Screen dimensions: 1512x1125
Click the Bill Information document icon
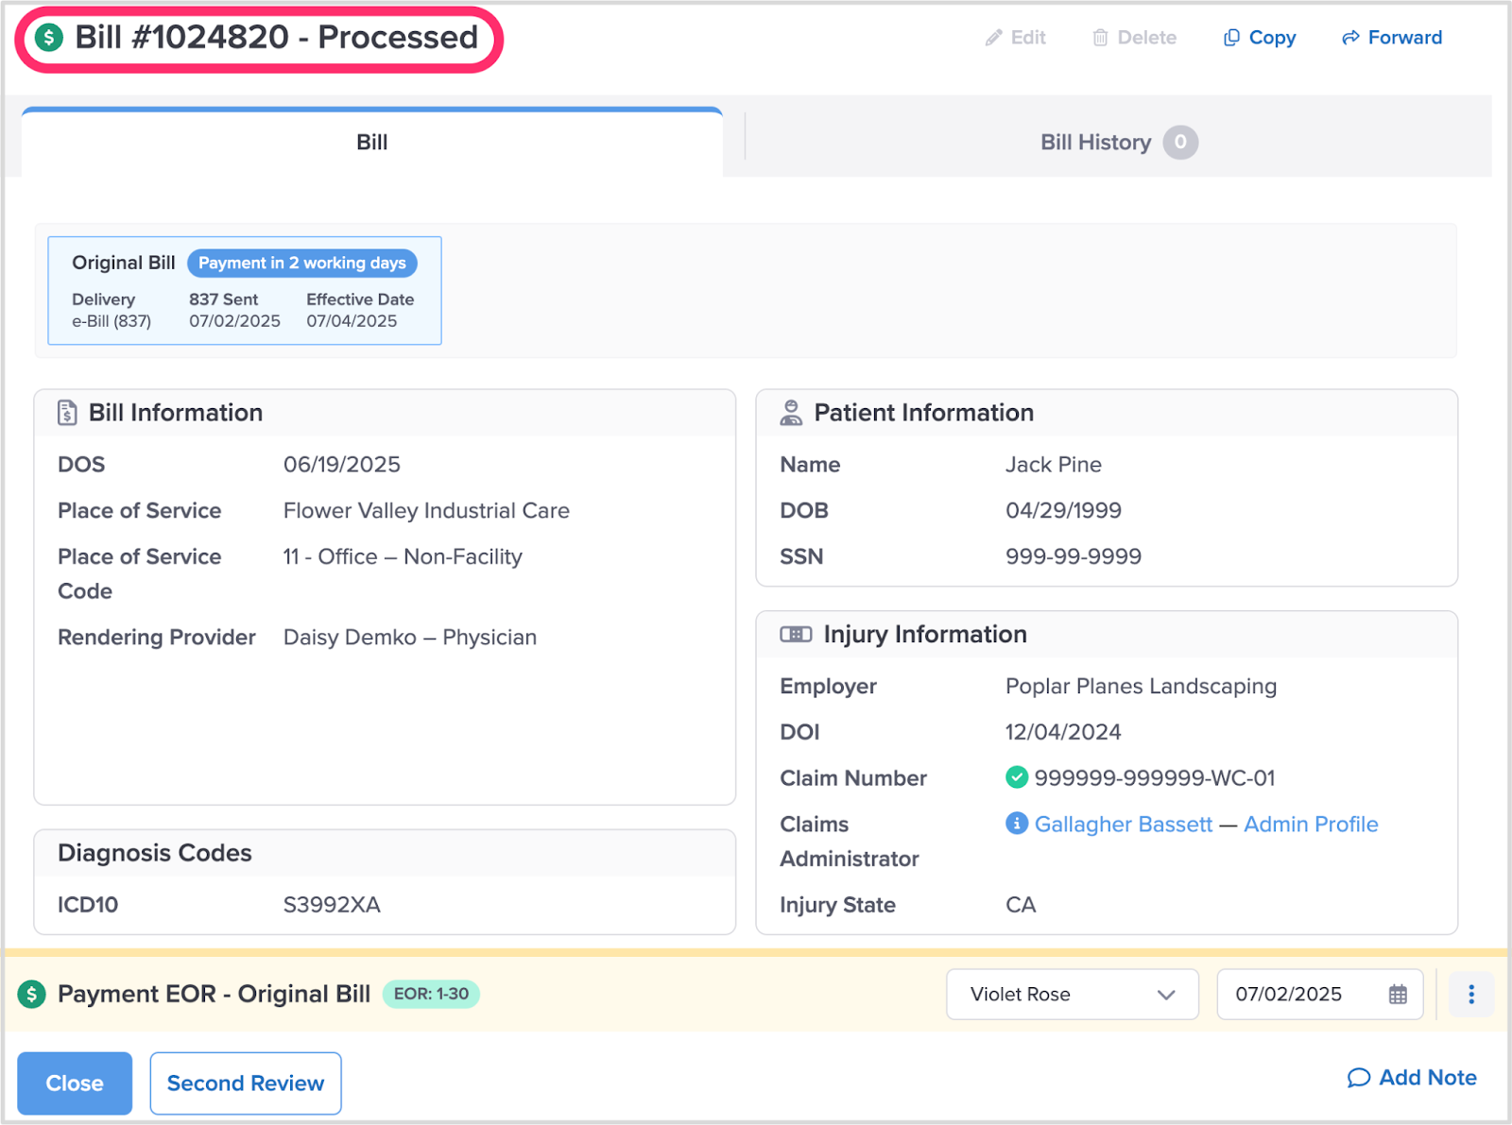tap(67, 413)
